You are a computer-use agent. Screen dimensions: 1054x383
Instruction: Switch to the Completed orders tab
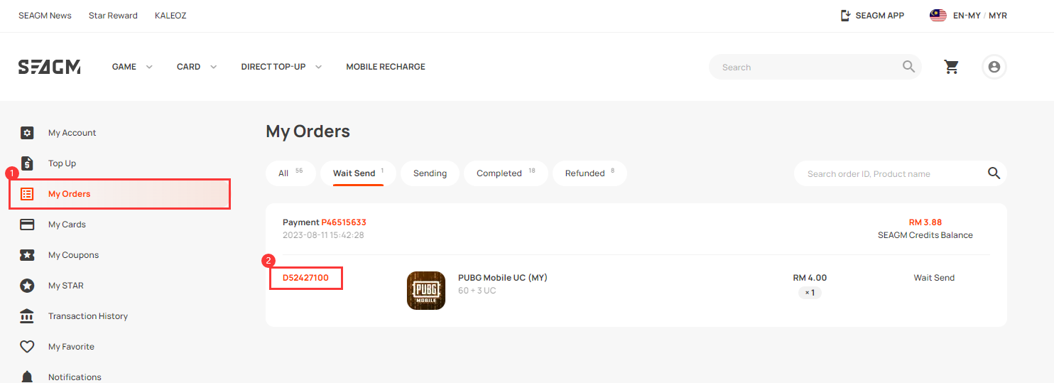click(x=506, y=173)
